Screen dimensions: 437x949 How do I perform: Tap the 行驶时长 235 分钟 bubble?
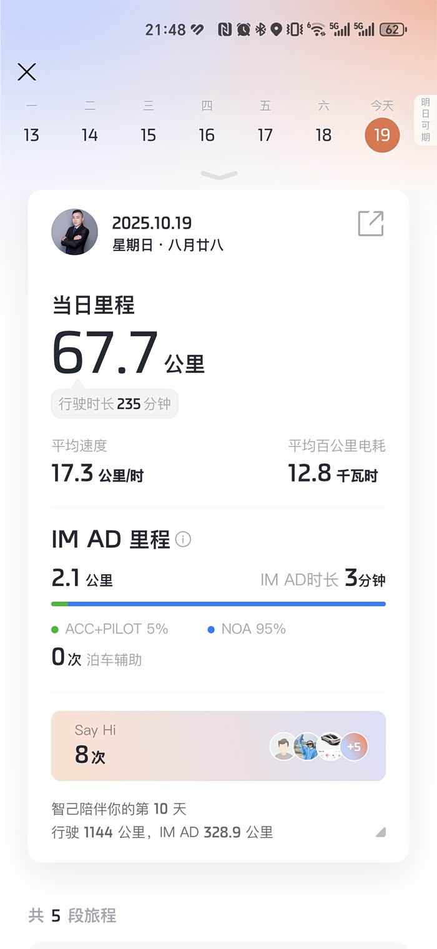click(115, 404)
